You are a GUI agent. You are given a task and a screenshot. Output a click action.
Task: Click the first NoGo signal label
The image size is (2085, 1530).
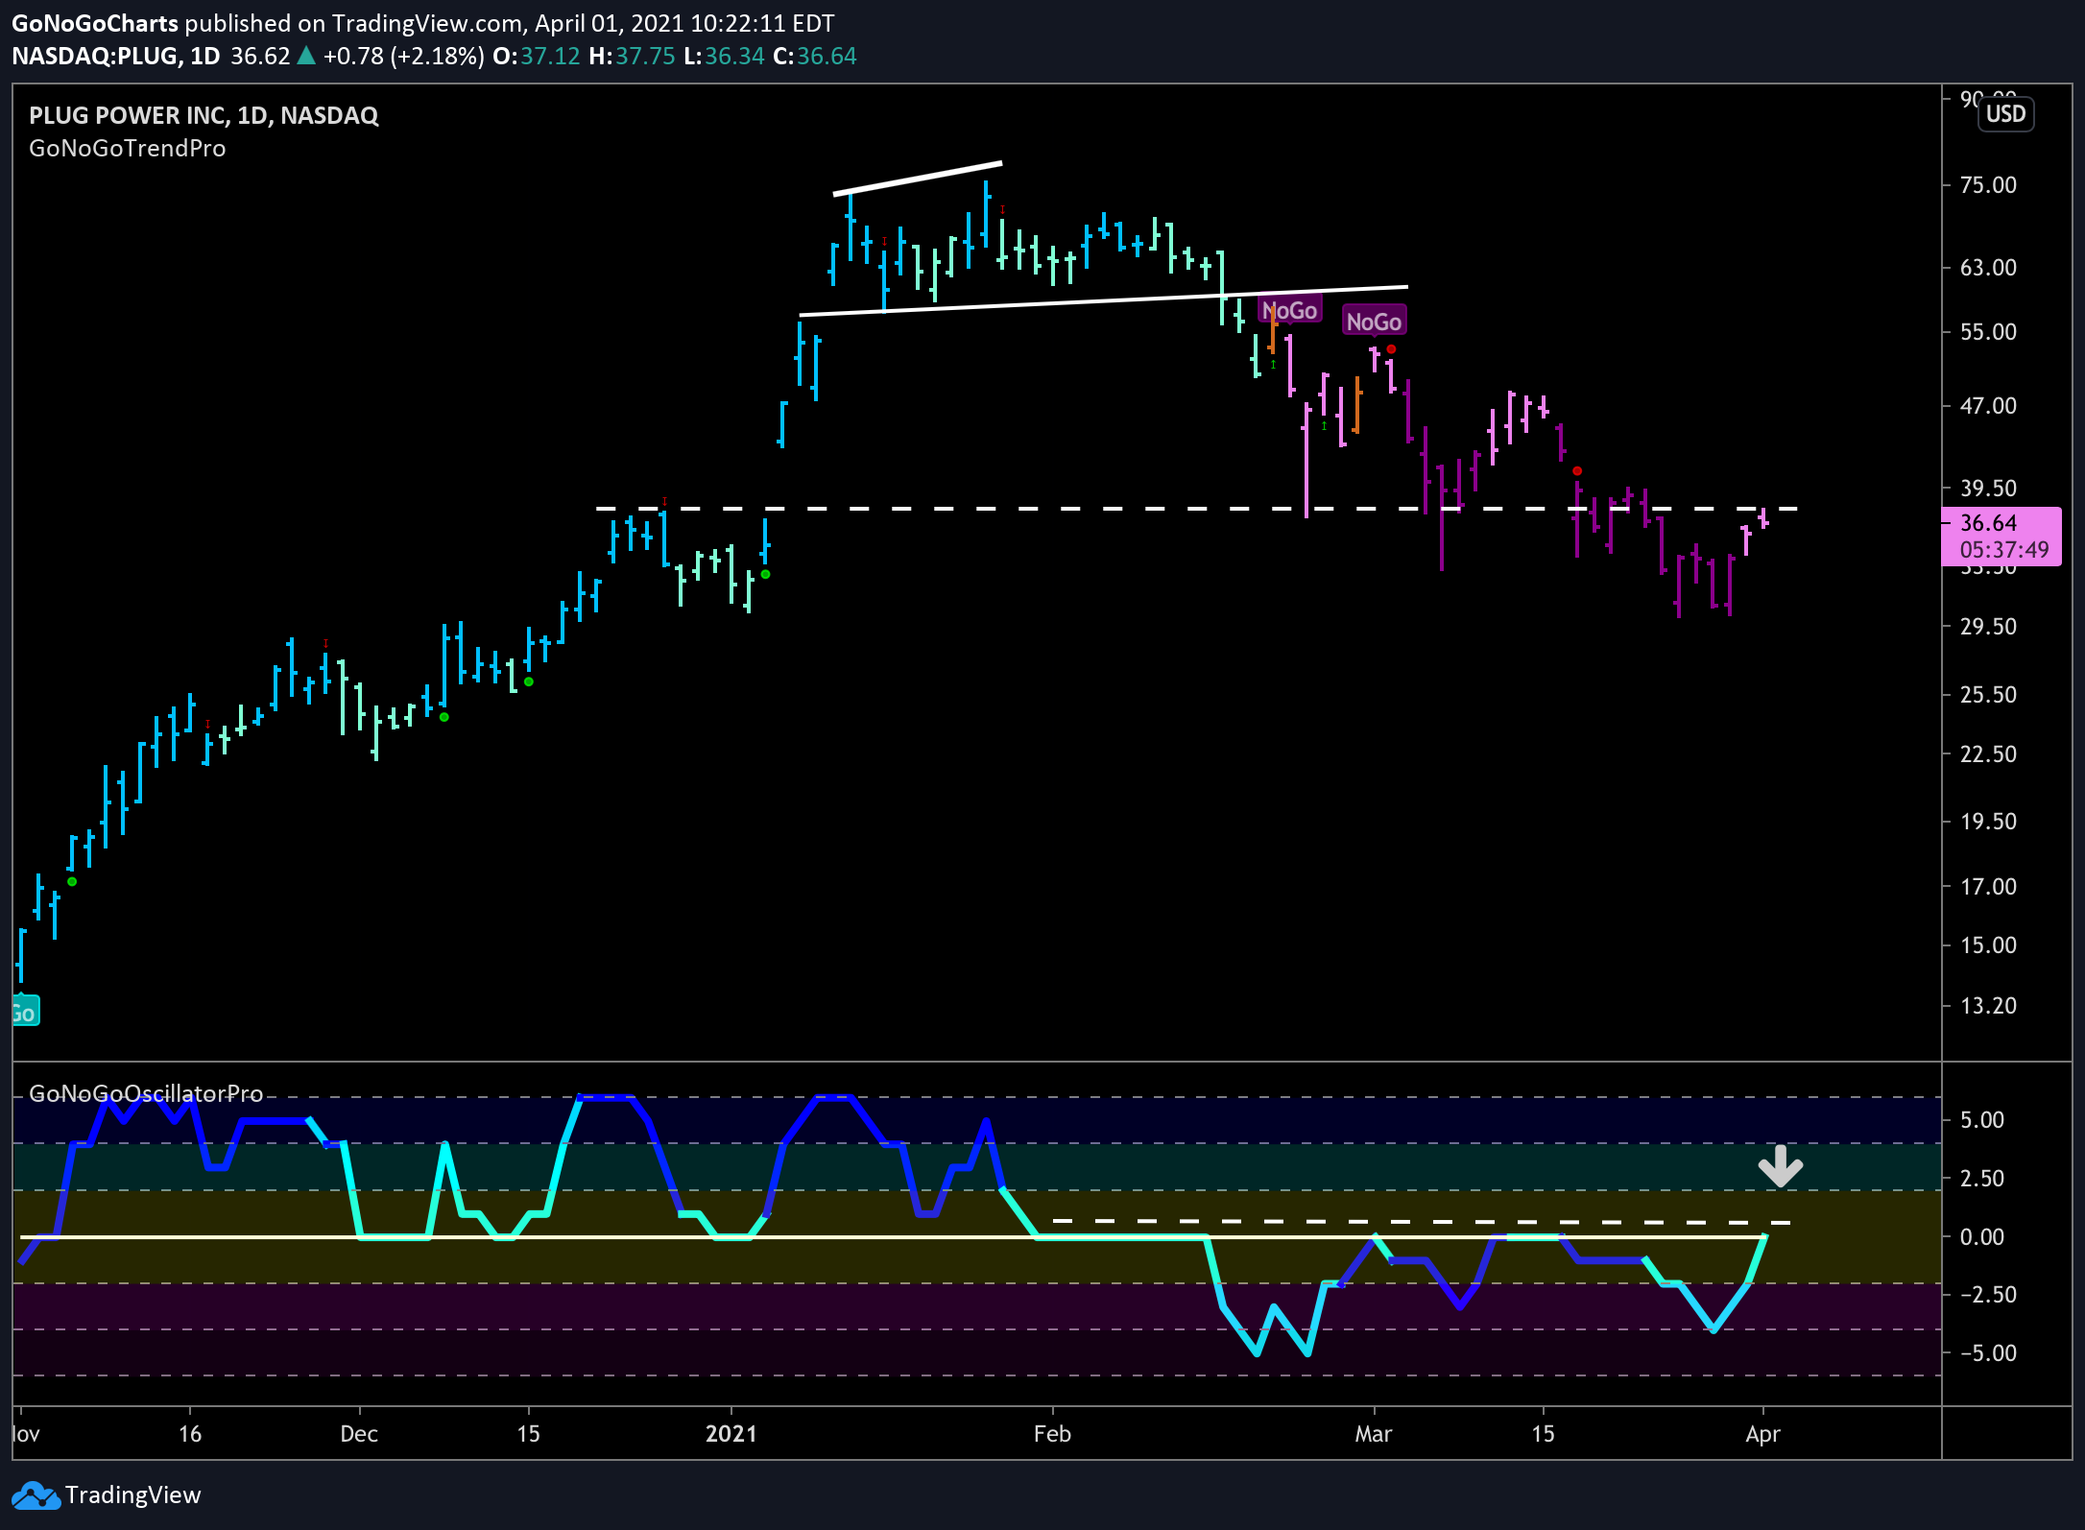click(1289, 310)
